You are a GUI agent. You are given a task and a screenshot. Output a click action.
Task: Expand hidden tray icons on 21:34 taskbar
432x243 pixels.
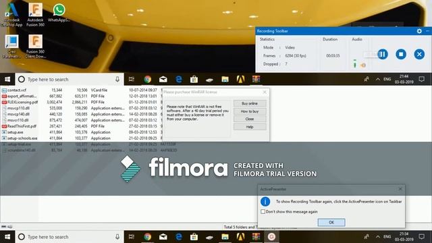(378, 237)
